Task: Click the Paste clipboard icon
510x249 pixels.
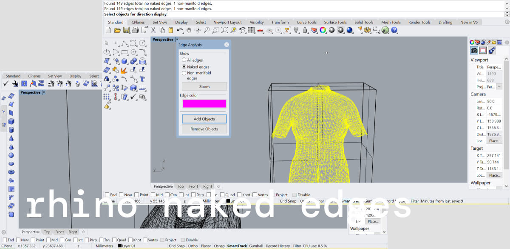Action: (171, 30)
